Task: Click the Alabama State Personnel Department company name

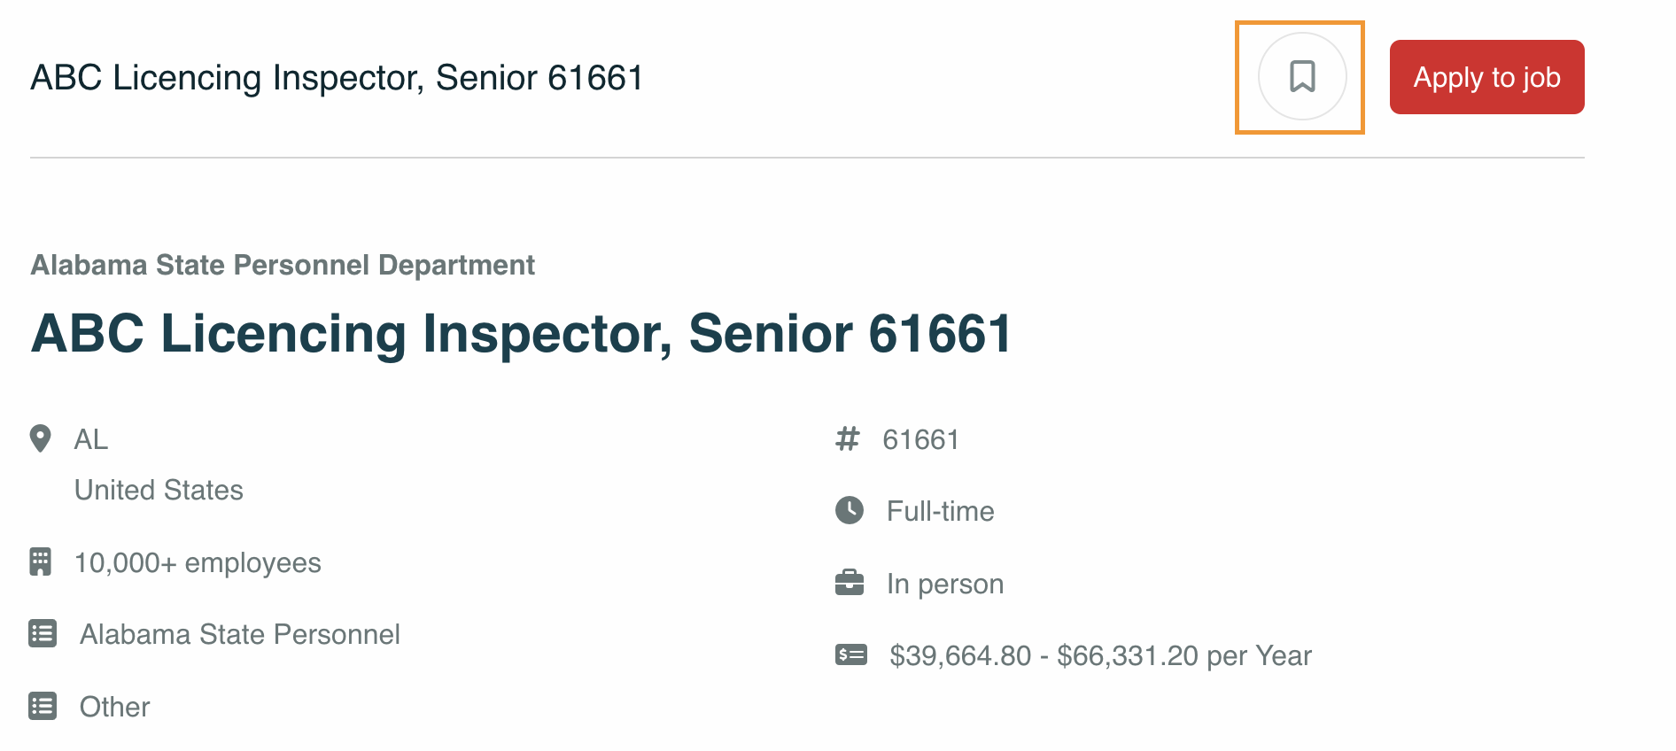Action: tap(283, 265)
